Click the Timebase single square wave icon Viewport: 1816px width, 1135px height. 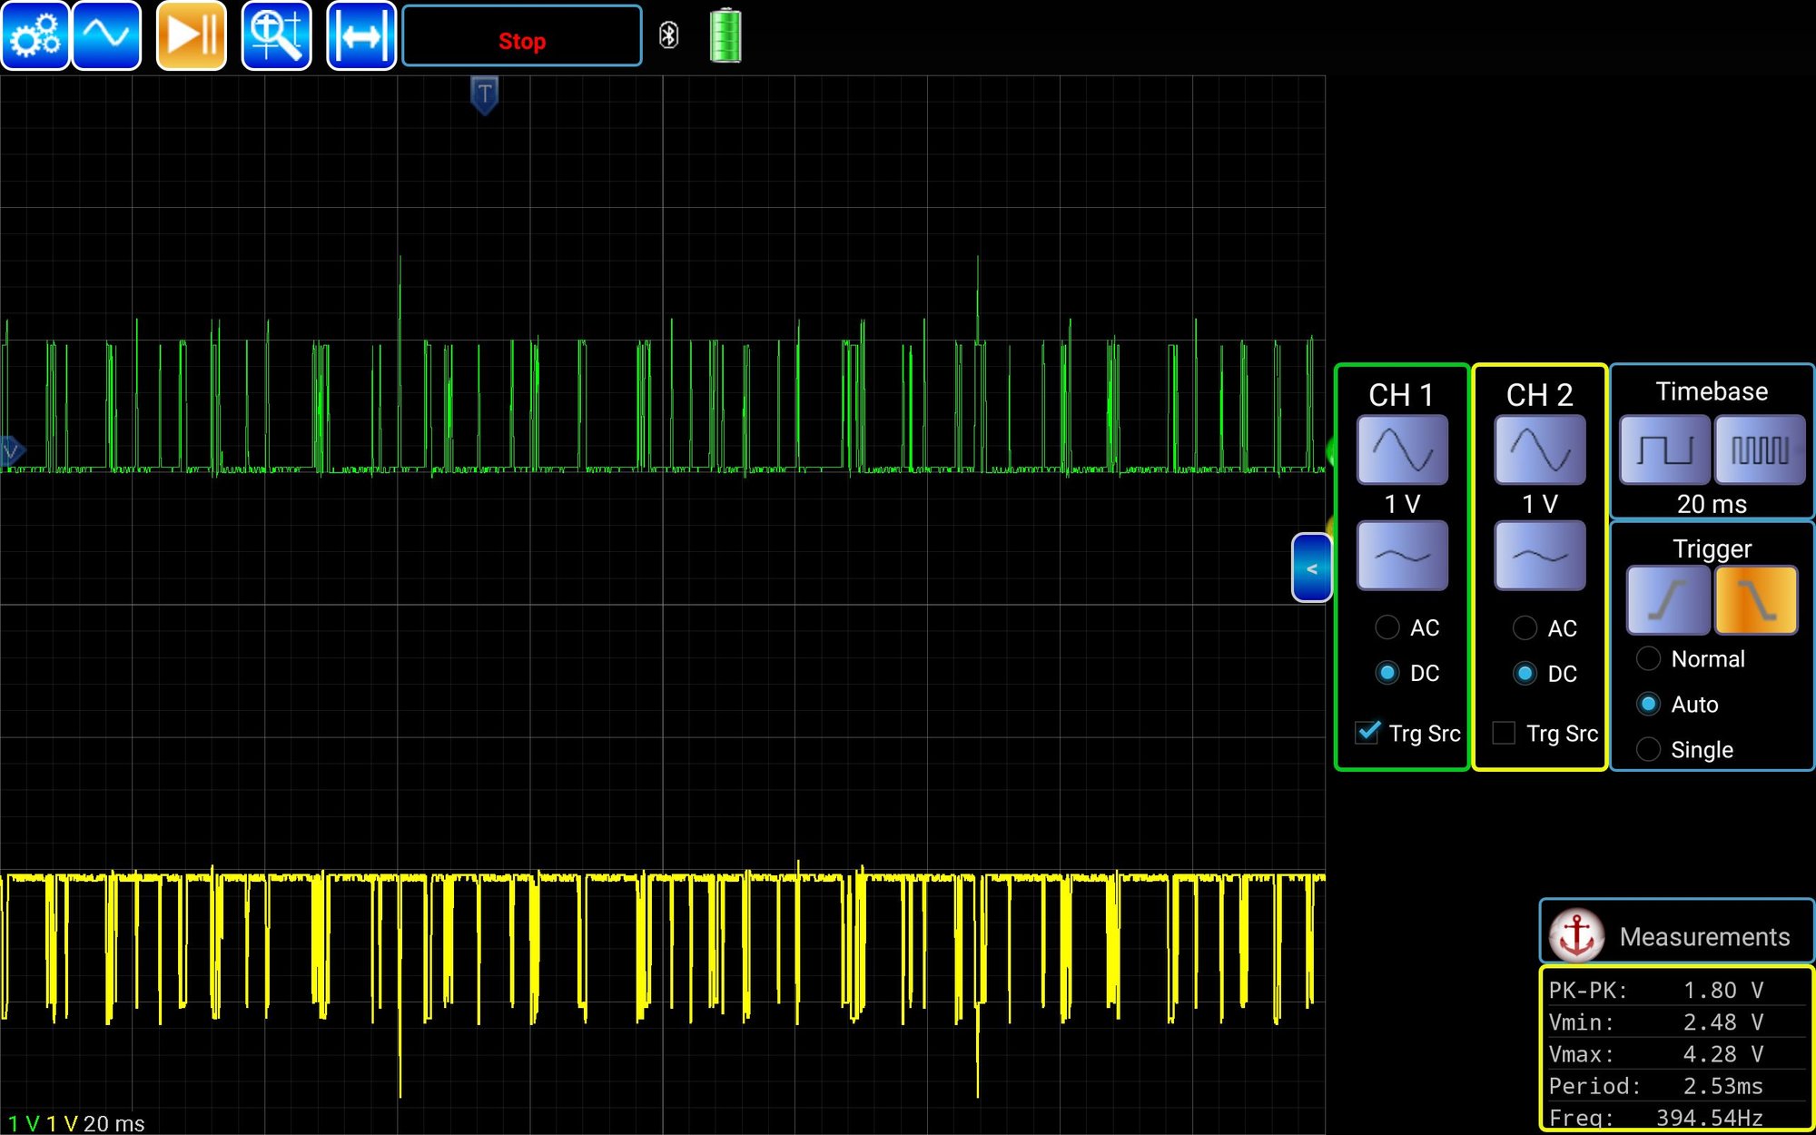[1664, 449]
